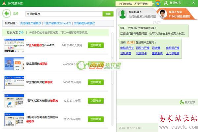
Task: Click the 14923486人使用 usage count
Action: [x=72, y=45]
